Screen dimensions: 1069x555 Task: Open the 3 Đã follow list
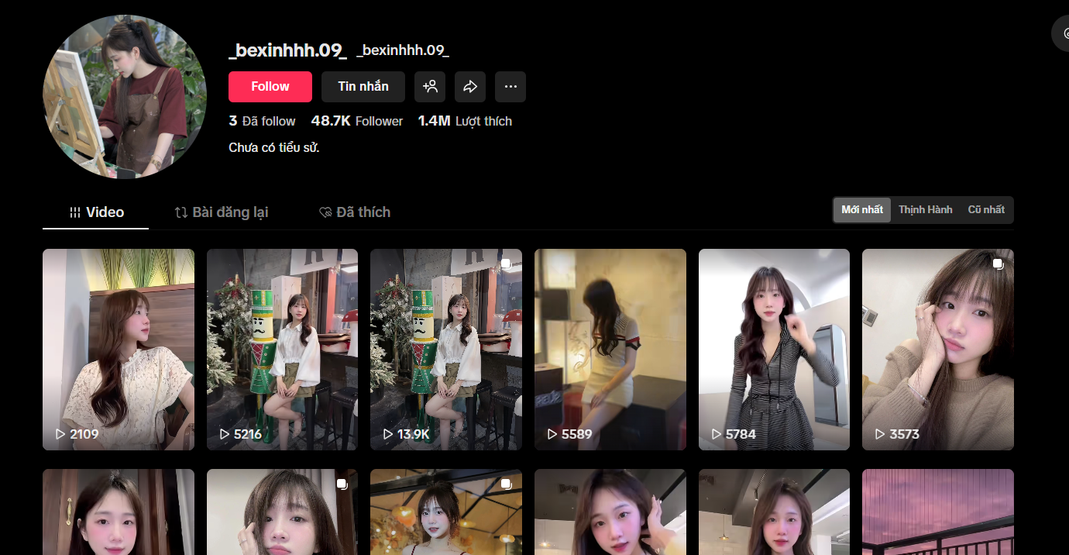click(x=262, y=121)
